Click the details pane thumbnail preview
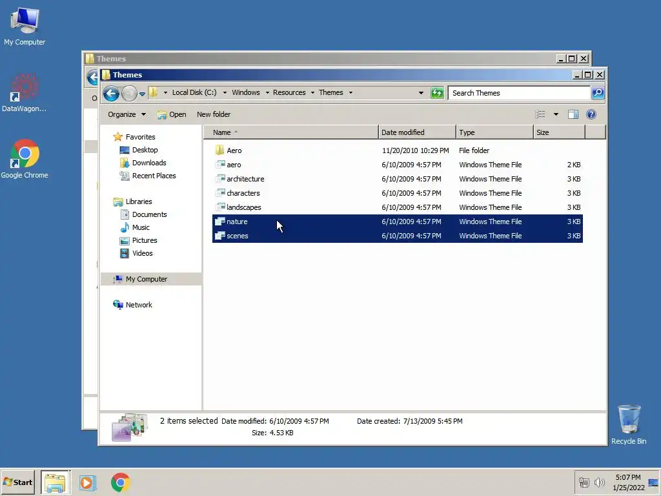Screen dimensions: 661x496 pos(129,428)
